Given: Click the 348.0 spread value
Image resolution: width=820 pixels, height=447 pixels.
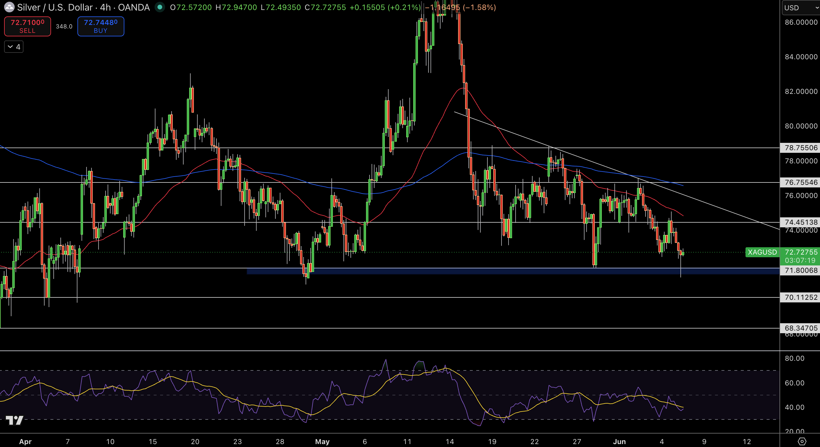Looking at the screenshot, I should 64,26.
